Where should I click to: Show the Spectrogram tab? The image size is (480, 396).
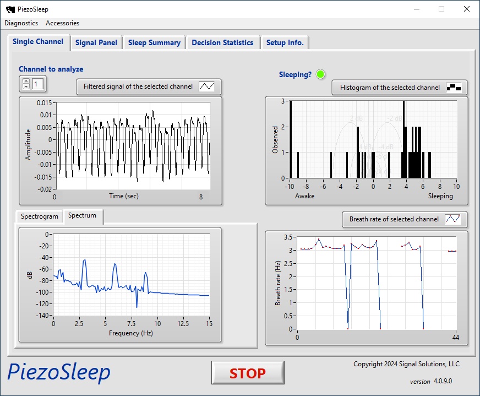click(x=39, y=216)
